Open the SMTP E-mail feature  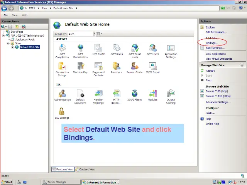click(x=153, y=68)
